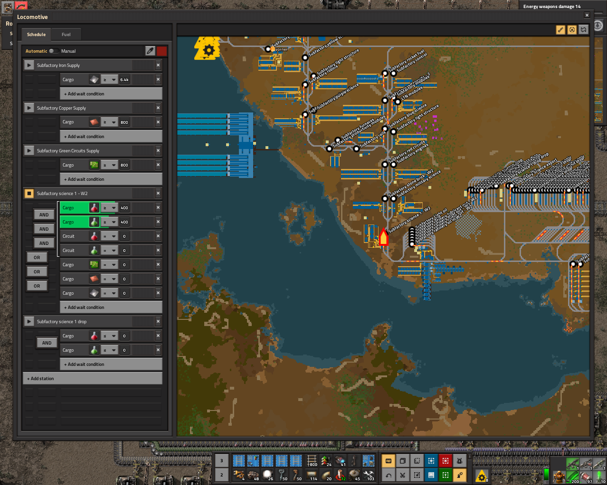Remove Subfactory Iron Supply station from schedule
This screenshot has width=607, height=485.
coord(158,65)
